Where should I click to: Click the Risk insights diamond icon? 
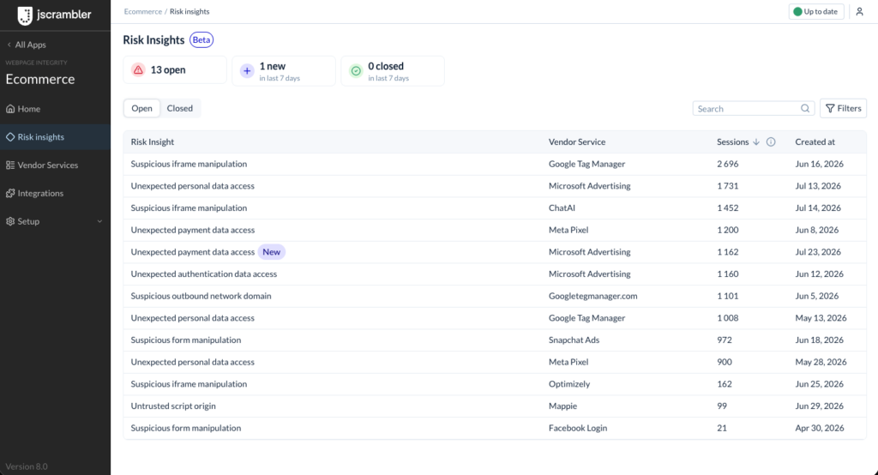click(x=10, y=136)
